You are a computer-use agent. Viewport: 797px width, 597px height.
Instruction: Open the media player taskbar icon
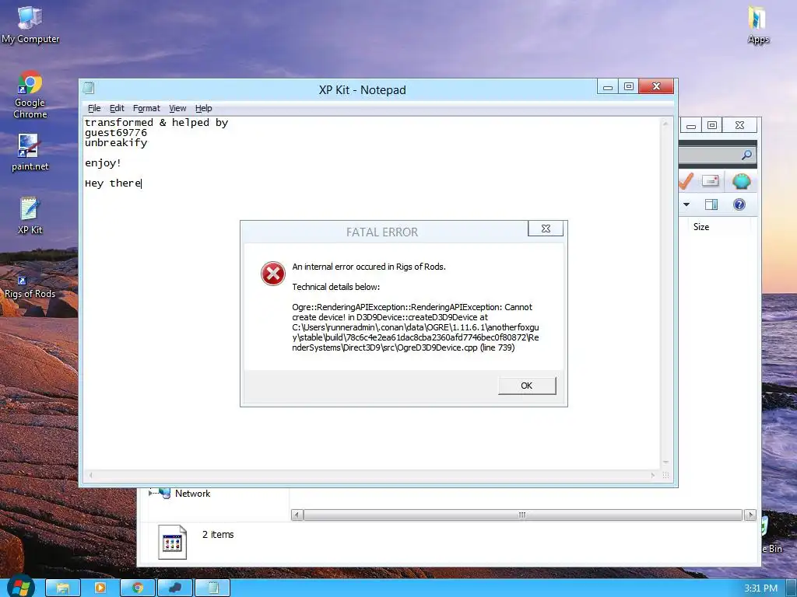point(100,588)
